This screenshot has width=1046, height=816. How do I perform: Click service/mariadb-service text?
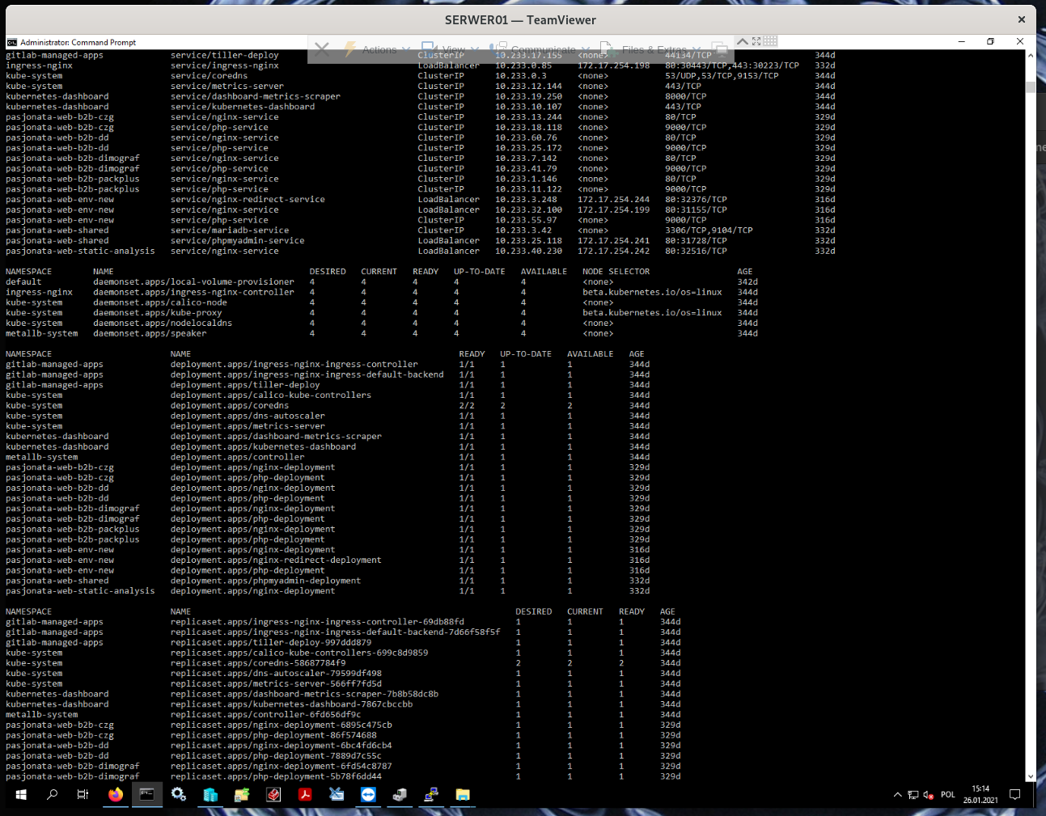[230, 230]
